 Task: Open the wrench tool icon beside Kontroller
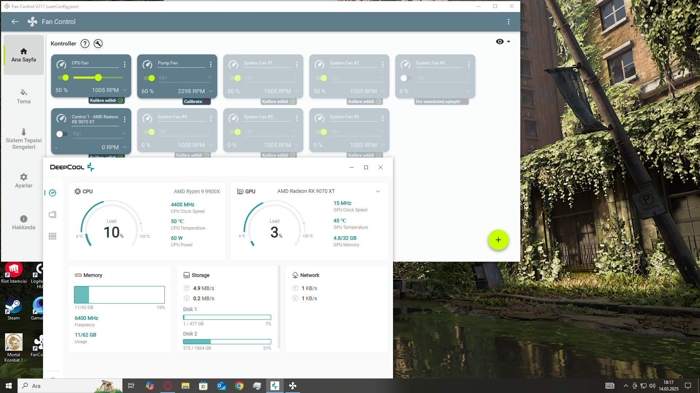click(x=98, y=44)
